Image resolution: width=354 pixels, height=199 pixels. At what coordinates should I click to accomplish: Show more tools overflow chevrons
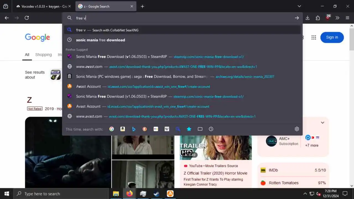point(337,18)
